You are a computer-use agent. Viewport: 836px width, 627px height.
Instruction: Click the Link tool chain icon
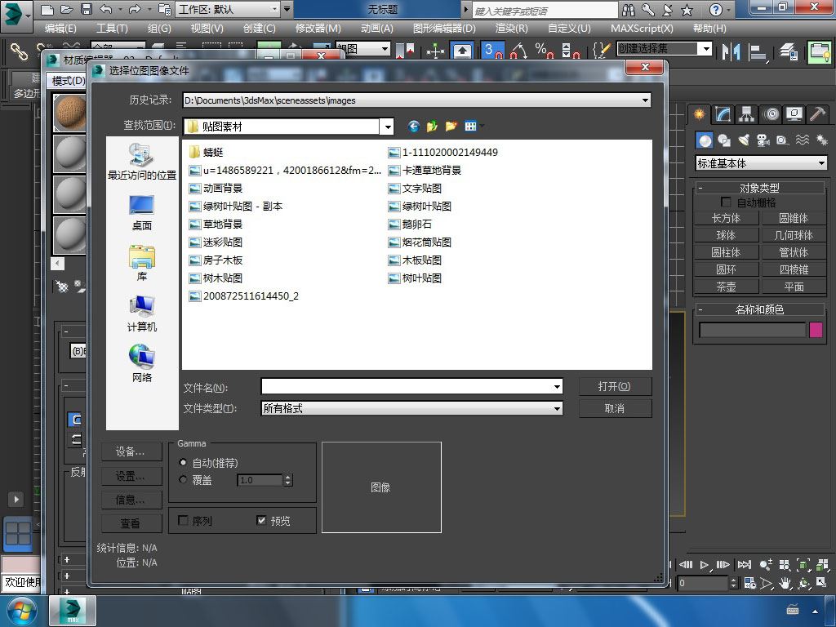(20, 51)
